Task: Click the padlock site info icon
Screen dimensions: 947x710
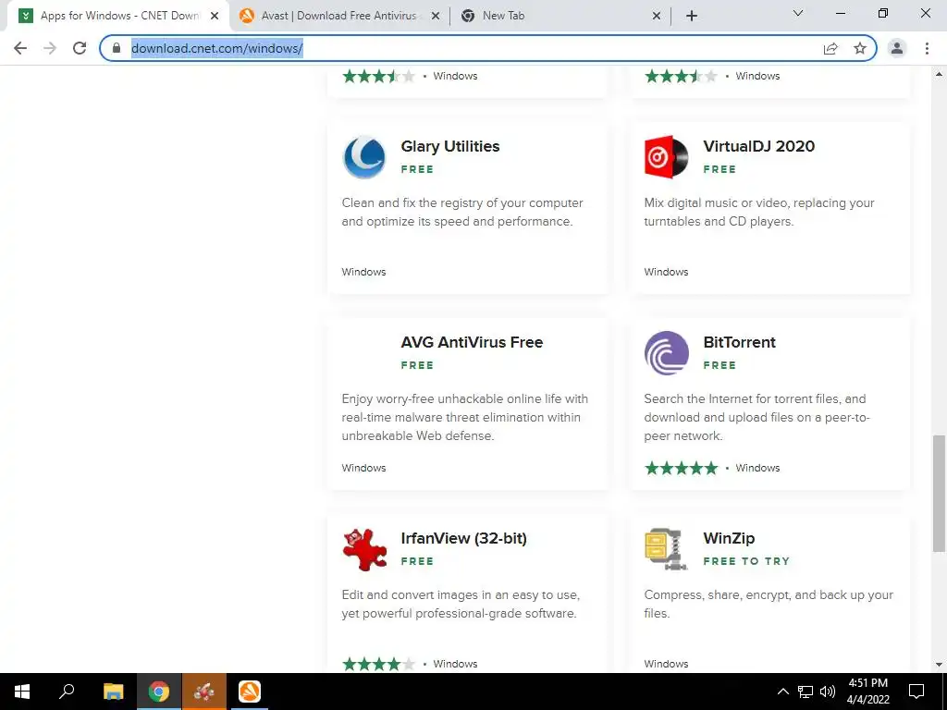Action: pyautogui.click(x=117, y=48)
